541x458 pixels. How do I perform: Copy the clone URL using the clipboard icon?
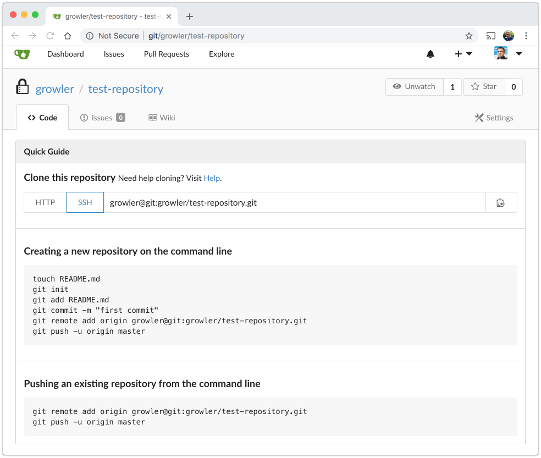(x=501, y=202)
